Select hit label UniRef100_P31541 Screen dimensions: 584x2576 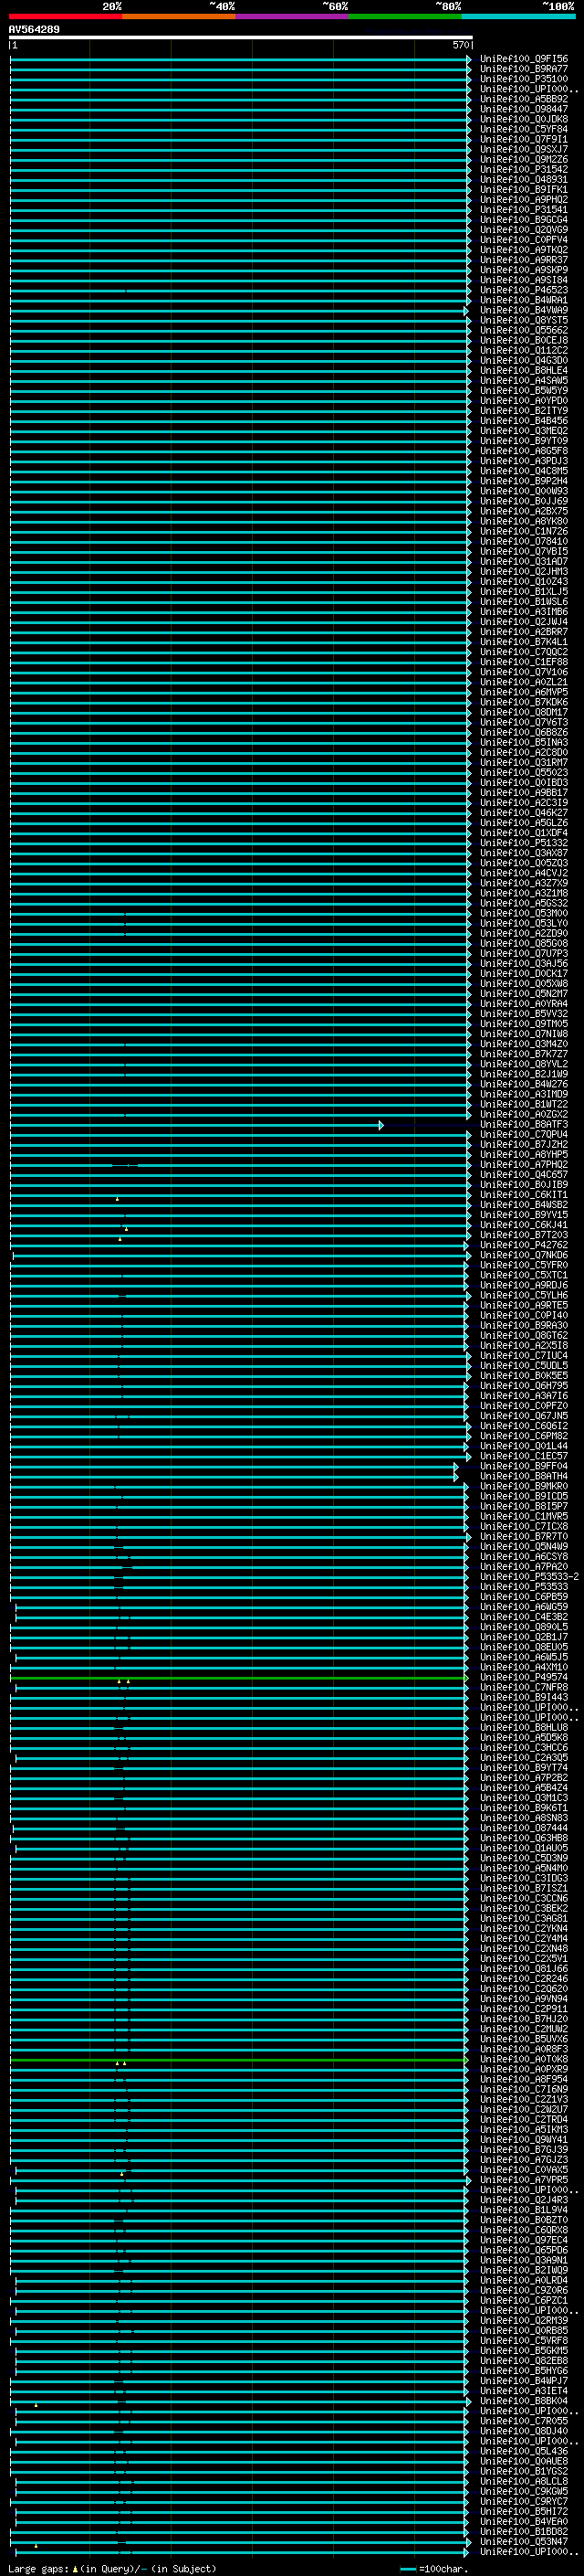coord(524,209)
